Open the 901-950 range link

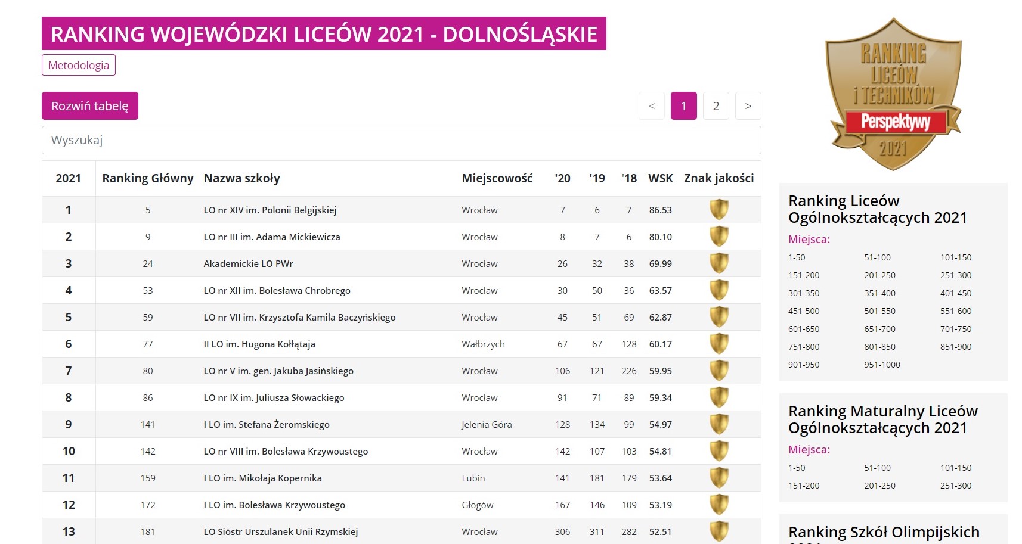pyautogui.click(x=803, y=364)
